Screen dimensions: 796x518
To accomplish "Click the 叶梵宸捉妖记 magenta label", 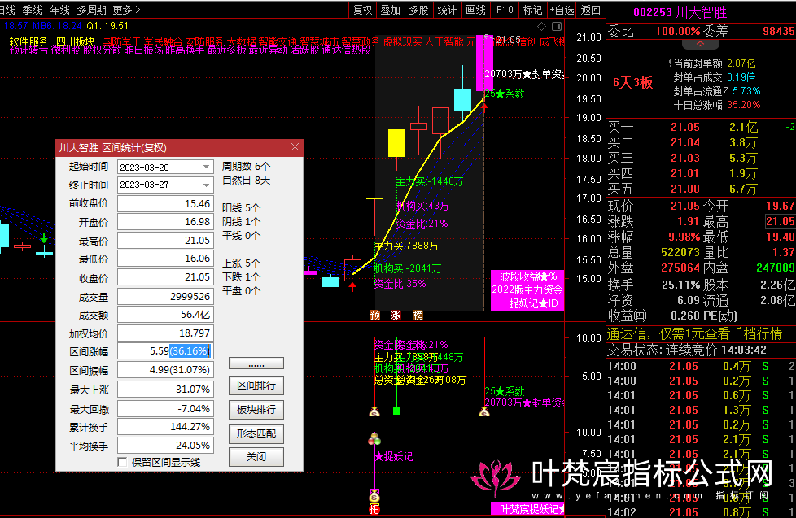I will point(528,509).
